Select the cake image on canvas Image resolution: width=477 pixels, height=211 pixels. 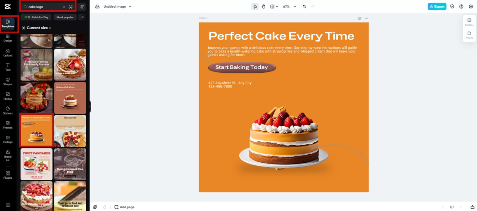pos(284,139)
